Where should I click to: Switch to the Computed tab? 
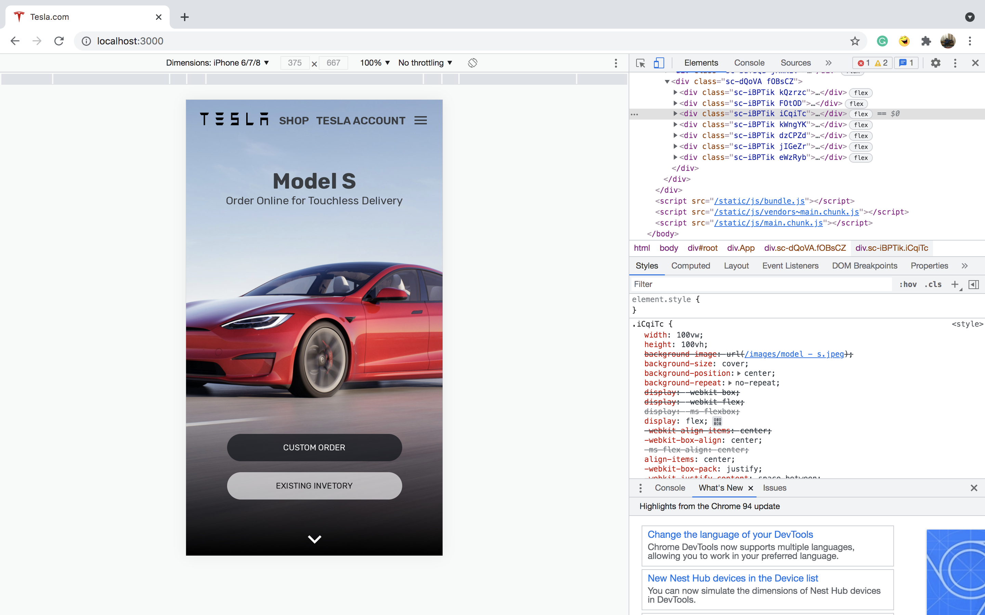tap(690, 265)
